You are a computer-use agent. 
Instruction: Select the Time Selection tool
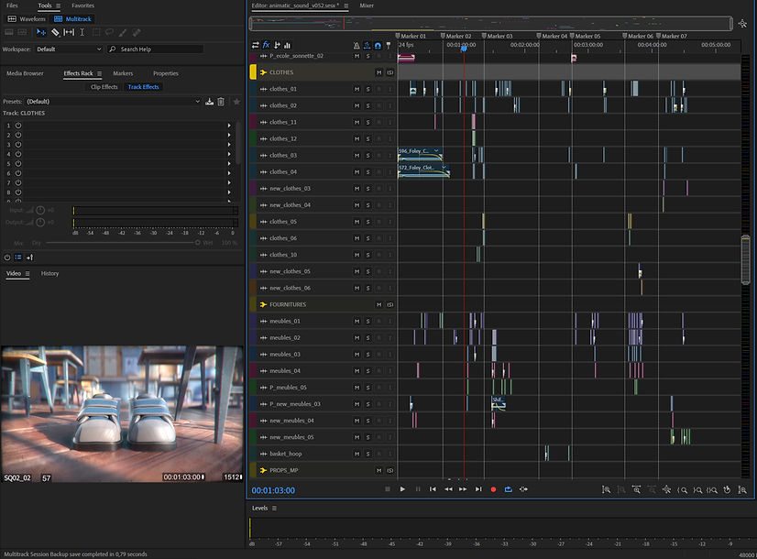pyautogui.click(x=82, y=32)
